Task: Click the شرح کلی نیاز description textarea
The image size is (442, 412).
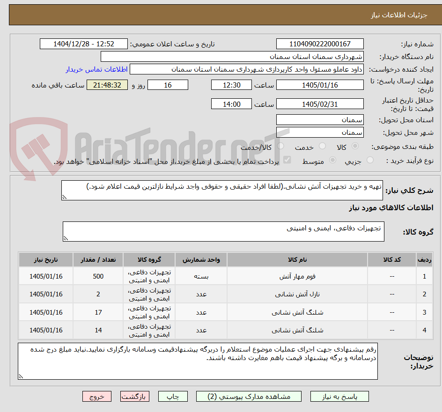Action: pyautogui.click(x=222, y=191)
